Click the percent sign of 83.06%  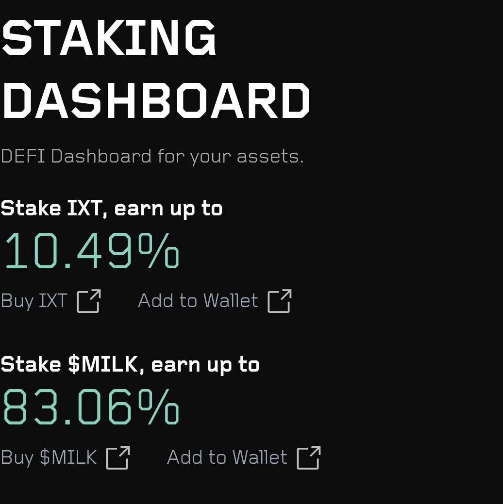click(x=159, y=406)
